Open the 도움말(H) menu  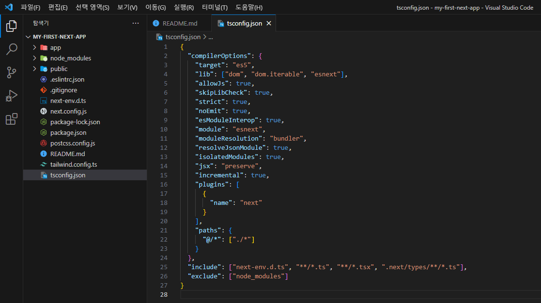pos(249,7)
